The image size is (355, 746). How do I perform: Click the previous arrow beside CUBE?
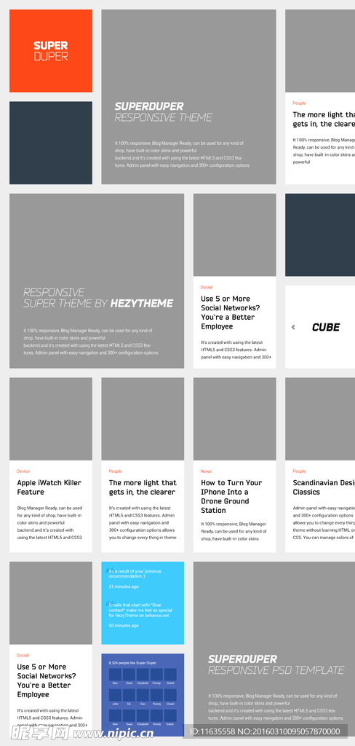293,327
